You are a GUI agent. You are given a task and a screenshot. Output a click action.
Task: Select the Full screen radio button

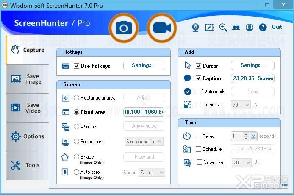(x=76, y=141)
